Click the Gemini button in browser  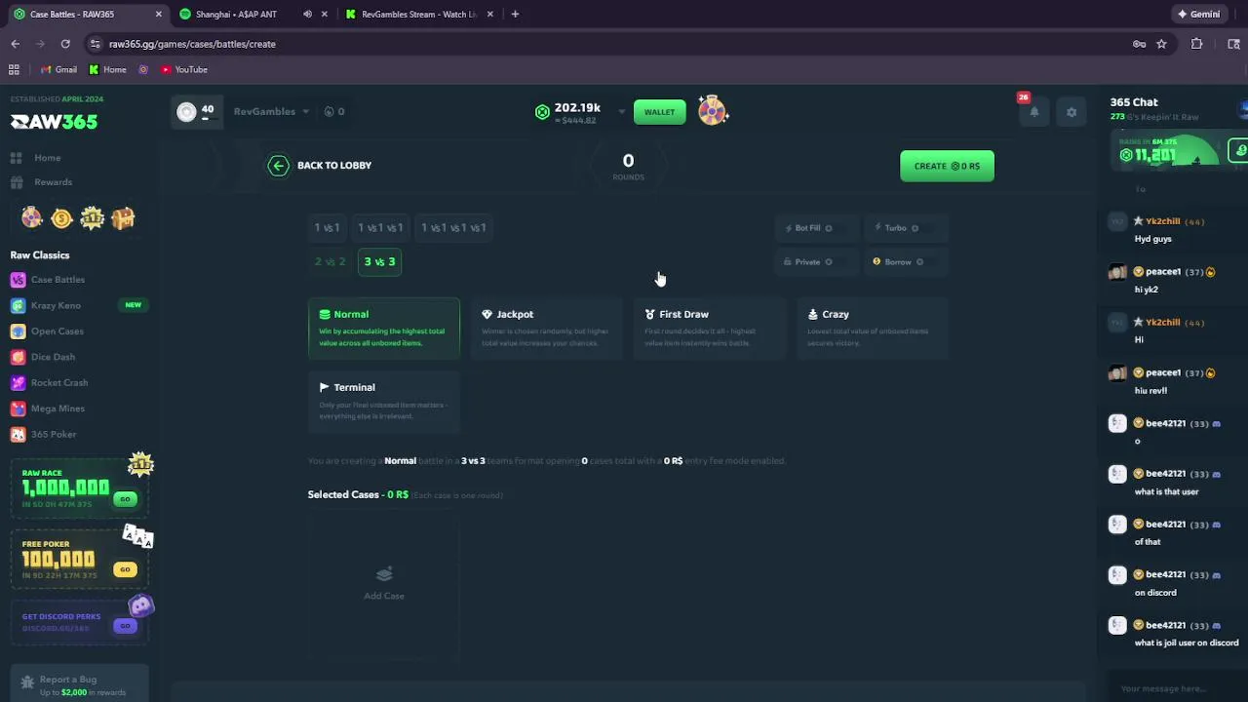tap(1198, 15)
